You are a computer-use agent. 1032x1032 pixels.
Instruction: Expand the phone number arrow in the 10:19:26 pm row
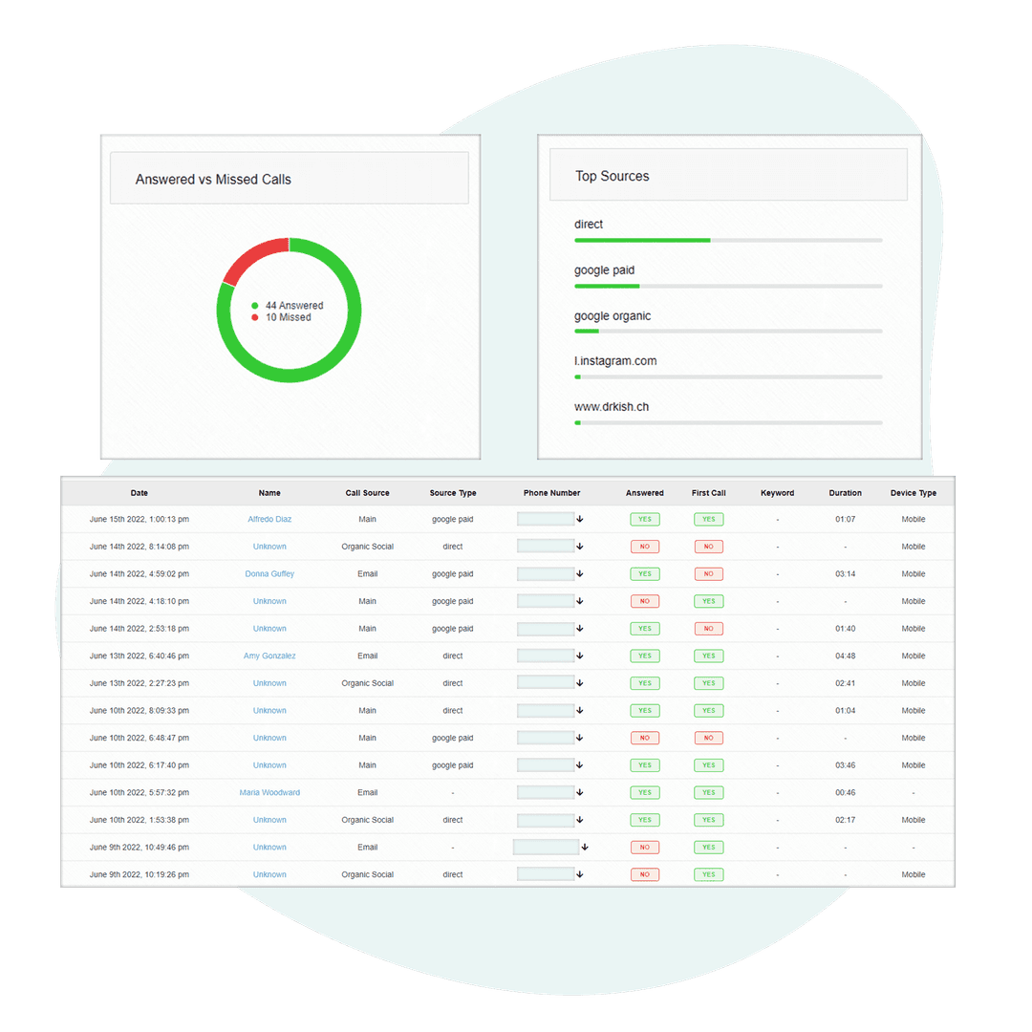(580, 874)
